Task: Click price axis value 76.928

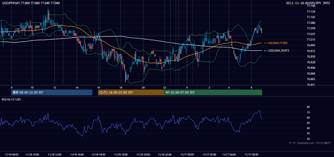Action: (311, 62)
